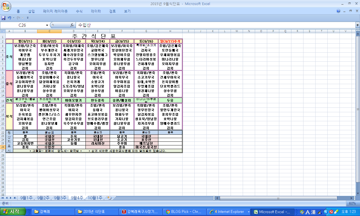The image size is (360, 216).
Task: Click the Office button logo
Action: [6, 6]
